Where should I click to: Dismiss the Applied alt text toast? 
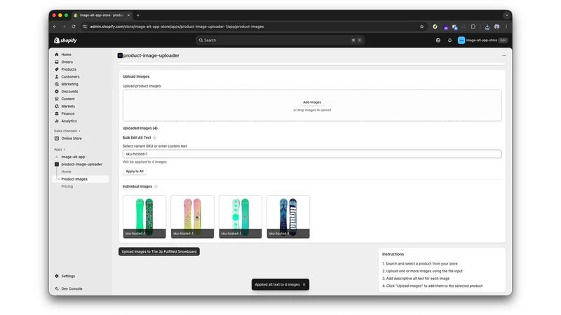(x=304, y=285)
